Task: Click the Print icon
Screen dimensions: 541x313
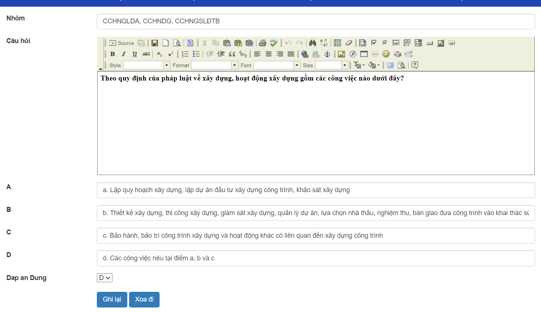Action: click(x=262, y=43)
